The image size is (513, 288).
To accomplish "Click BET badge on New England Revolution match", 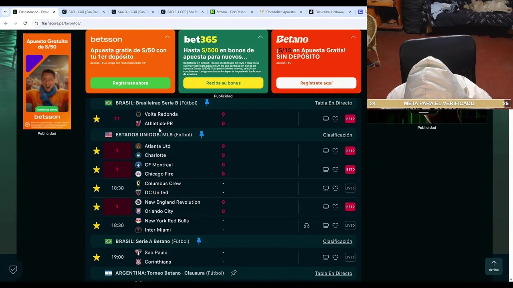I will 350,207.
